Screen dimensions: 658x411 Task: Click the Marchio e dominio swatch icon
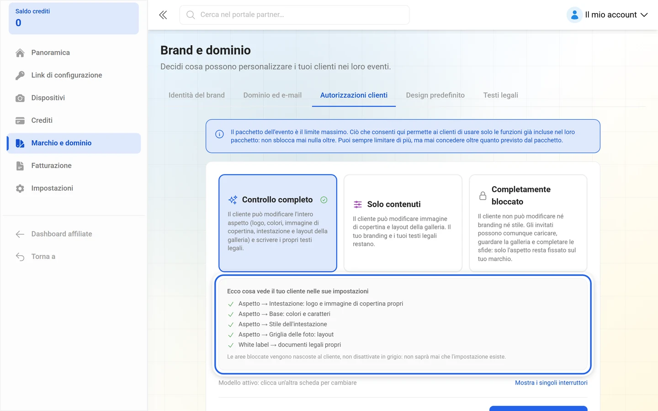[x=20, y=143]
